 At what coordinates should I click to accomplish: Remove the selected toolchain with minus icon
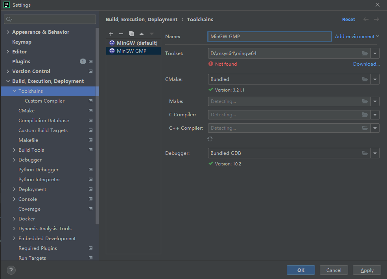click(121, 34)
